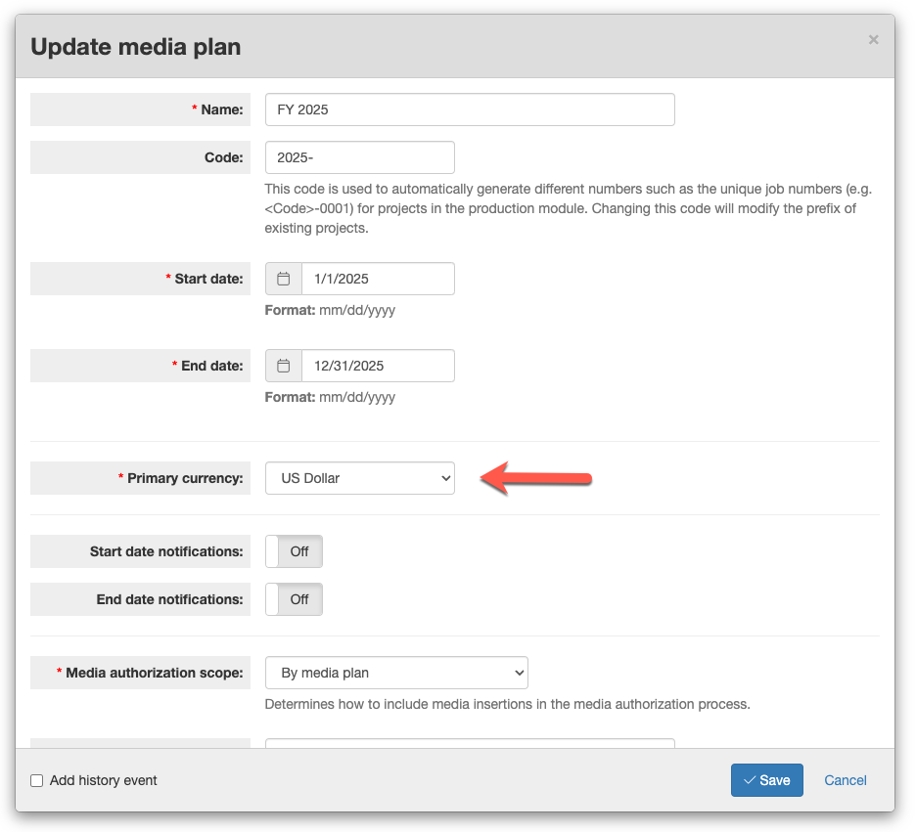This screenshot has height=832, width=916.
Task: Toggle End date notifications switch
Action: tap(294, 599)
